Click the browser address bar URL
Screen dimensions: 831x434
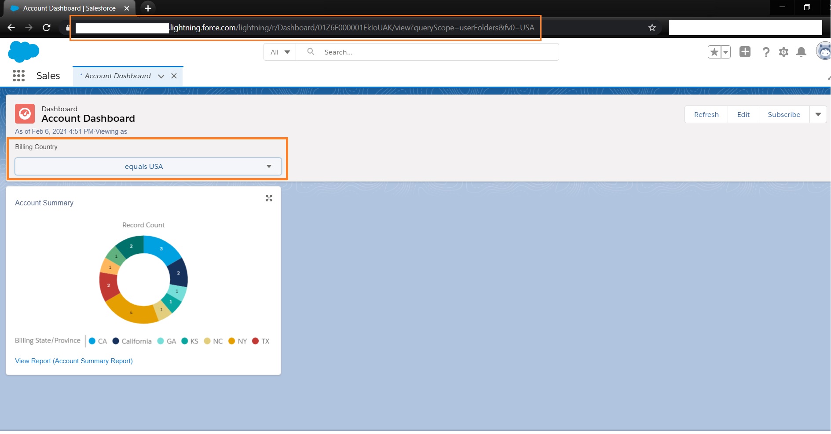(352, 28)
